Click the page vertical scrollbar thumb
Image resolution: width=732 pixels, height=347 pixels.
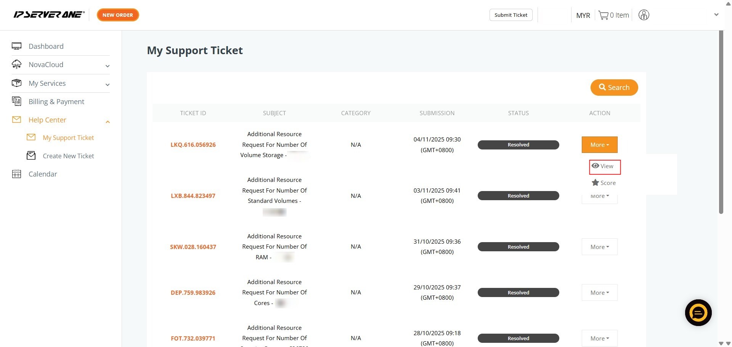[721, 122]
